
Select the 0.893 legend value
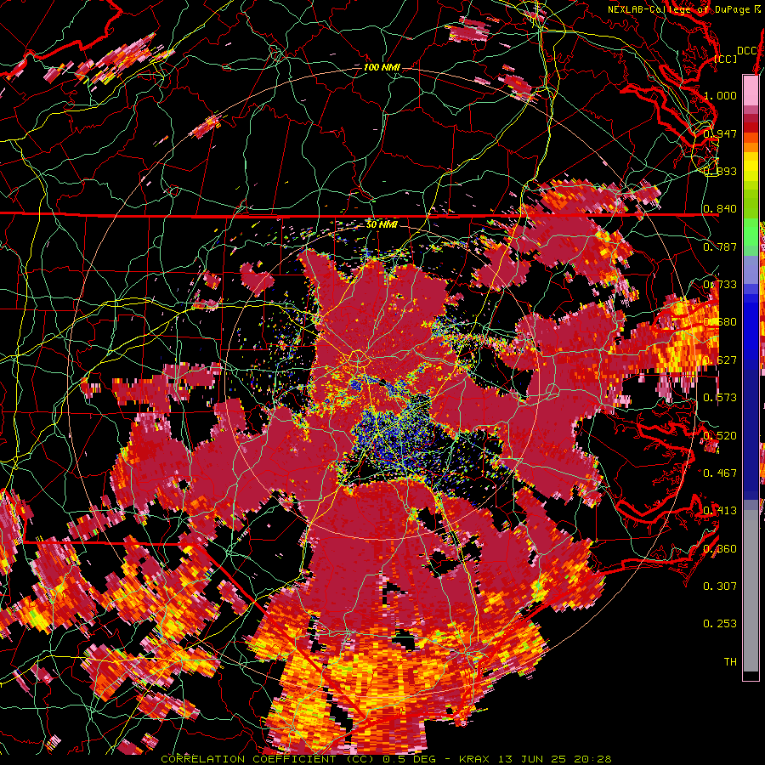[x=720, y=171]
